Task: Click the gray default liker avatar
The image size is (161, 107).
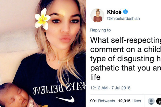Action: coord(151,101)
